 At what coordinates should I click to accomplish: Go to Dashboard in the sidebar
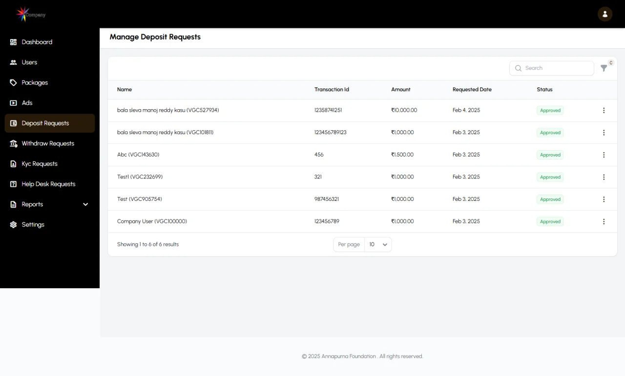tap(37, 42)
